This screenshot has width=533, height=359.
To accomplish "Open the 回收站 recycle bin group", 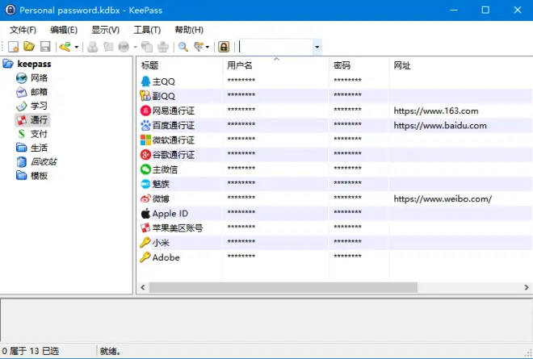I will (x=44, y=161).
